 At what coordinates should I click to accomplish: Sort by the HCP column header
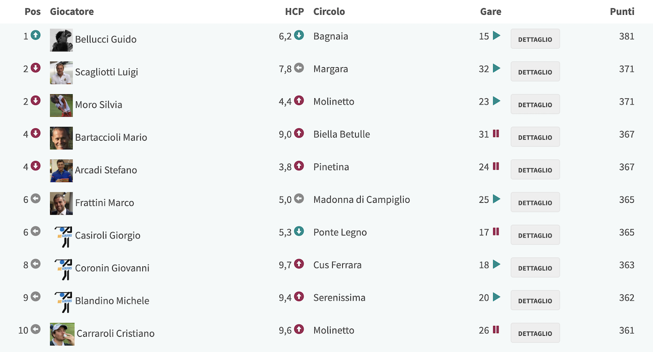pos(294,11)
